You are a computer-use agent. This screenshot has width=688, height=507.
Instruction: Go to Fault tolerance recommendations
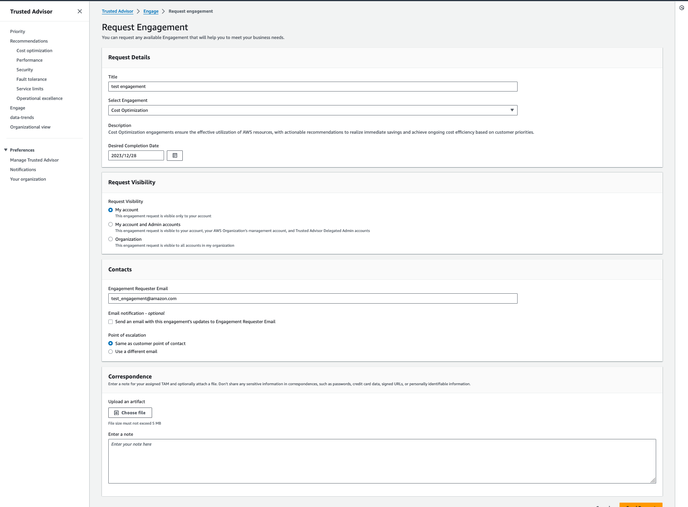pos(31,79)
